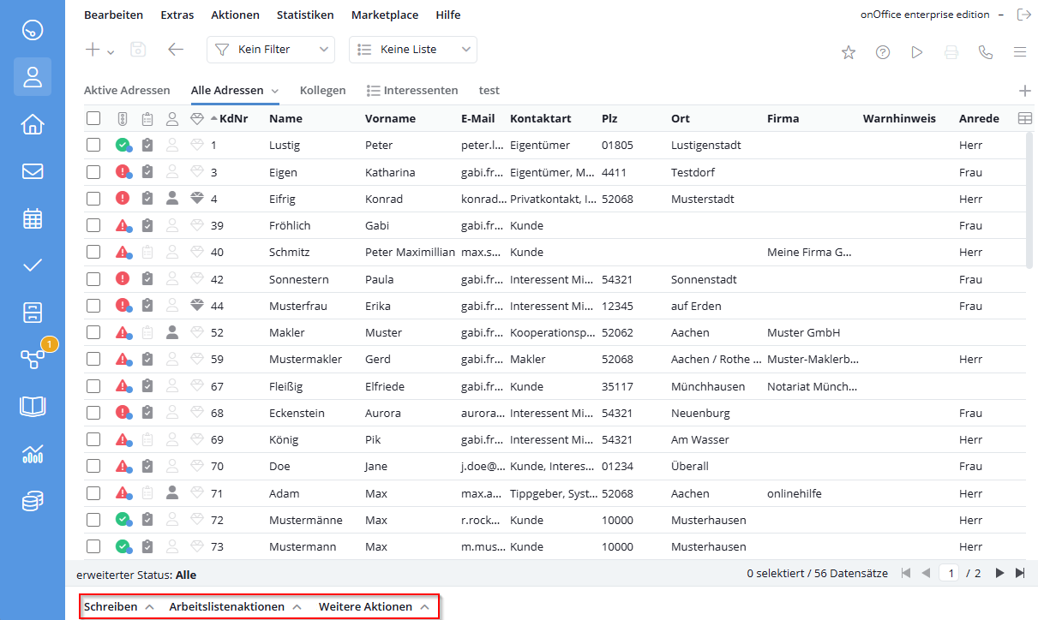Image resolution: width=1038 pixels, height=620 pixels.
Task: Open the Statistiken menu
Action: [x=305, y=15]
